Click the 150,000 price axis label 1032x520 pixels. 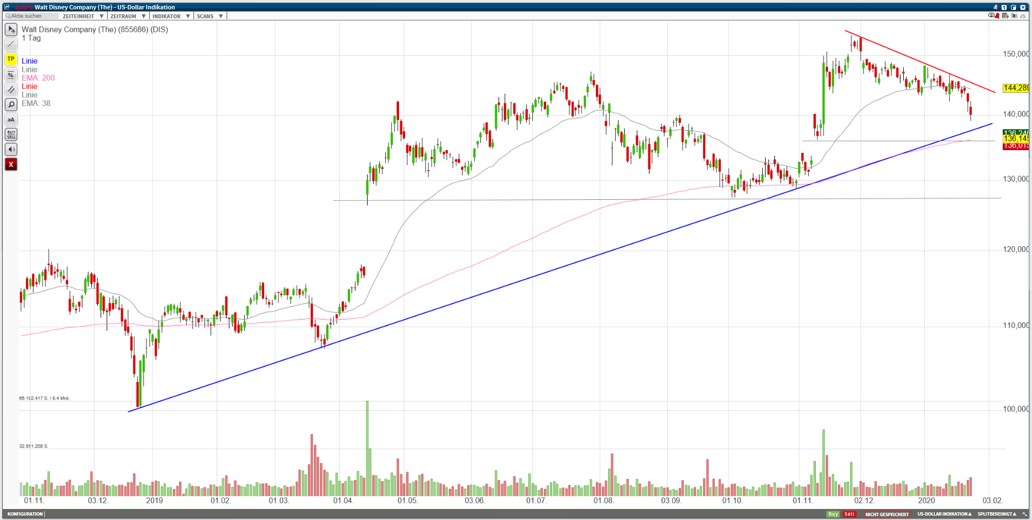1016,54
